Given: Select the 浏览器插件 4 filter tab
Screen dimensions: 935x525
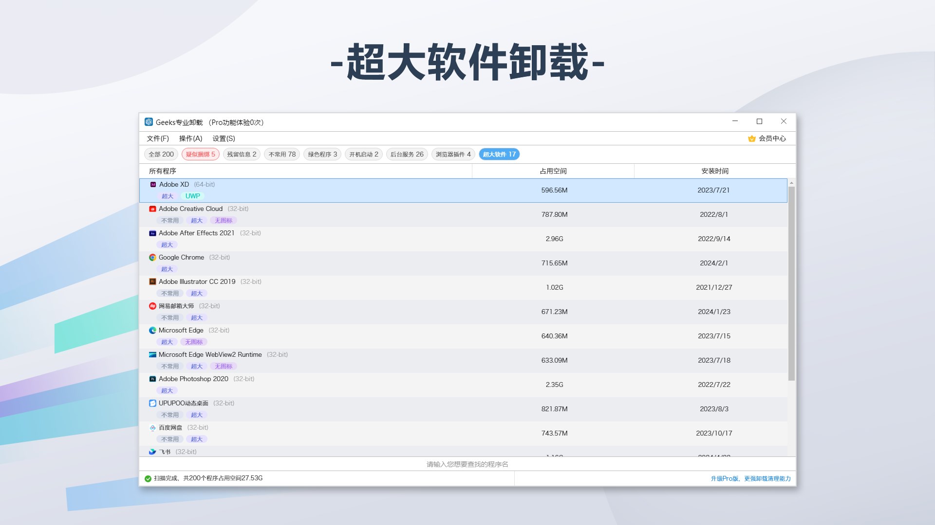Looking at the screenshot, I should coord(453,154).
